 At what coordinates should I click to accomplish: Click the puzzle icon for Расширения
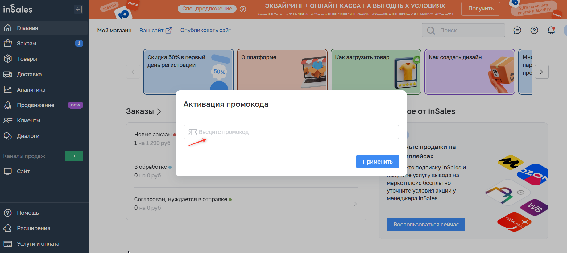[x=8, y=228]
